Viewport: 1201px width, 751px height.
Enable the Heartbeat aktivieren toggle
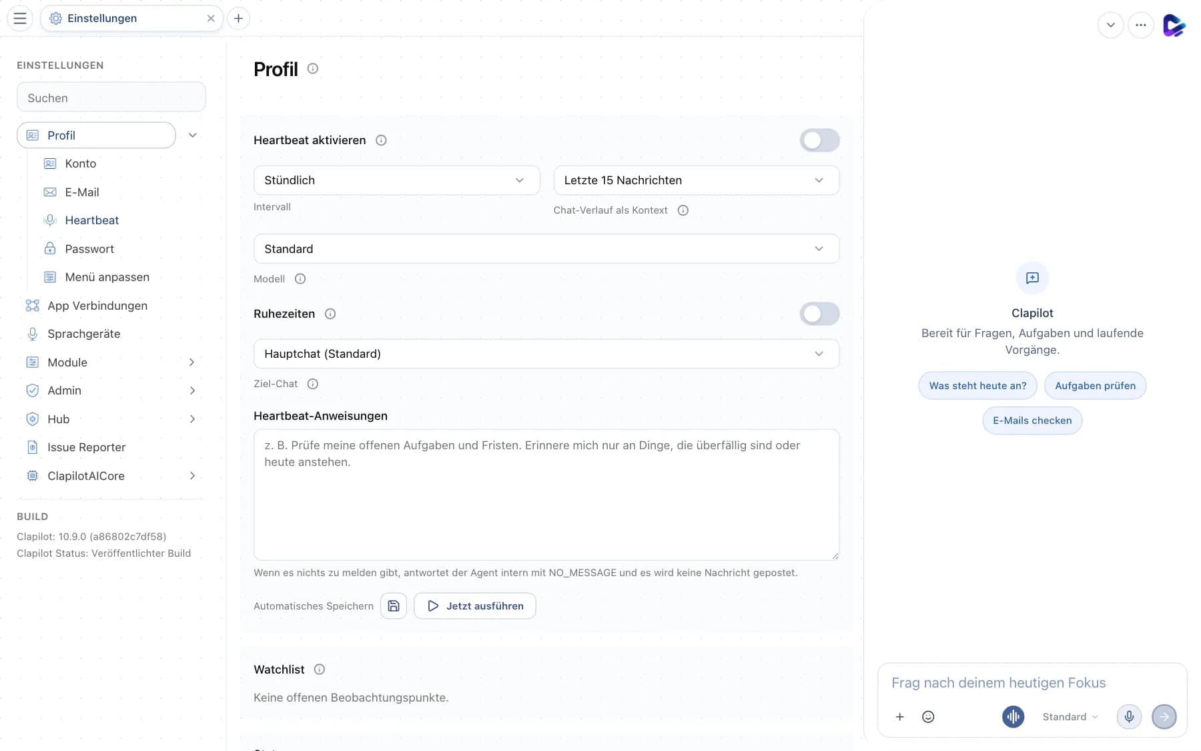(x=819, y=140)
